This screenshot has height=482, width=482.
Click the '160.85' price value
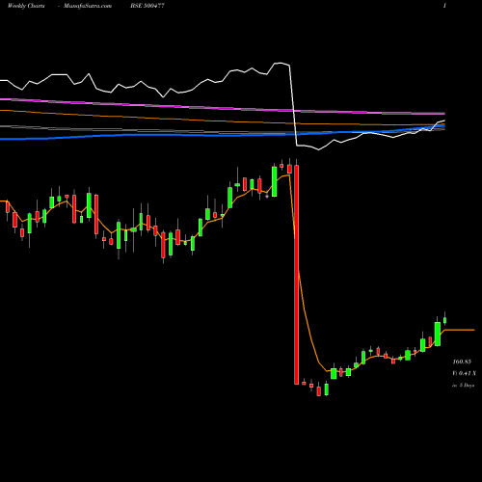tap(462, 361)
